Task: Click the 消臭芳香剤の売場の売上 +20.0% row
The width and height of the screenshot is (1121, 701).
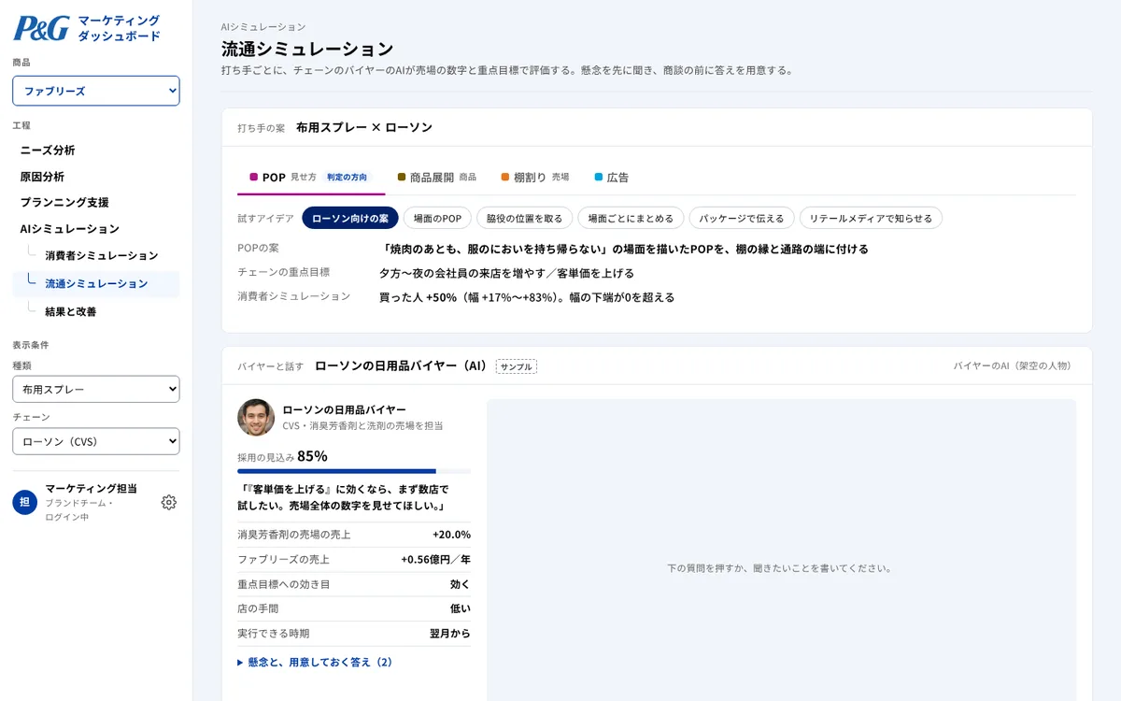Action: (x=354, y=535)
